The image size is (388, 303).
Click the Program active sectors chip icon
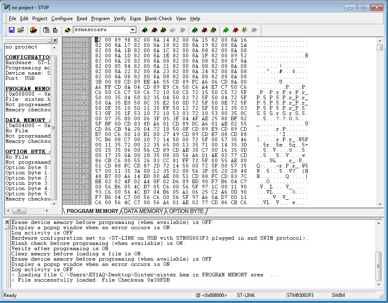(x=204, y=30)
